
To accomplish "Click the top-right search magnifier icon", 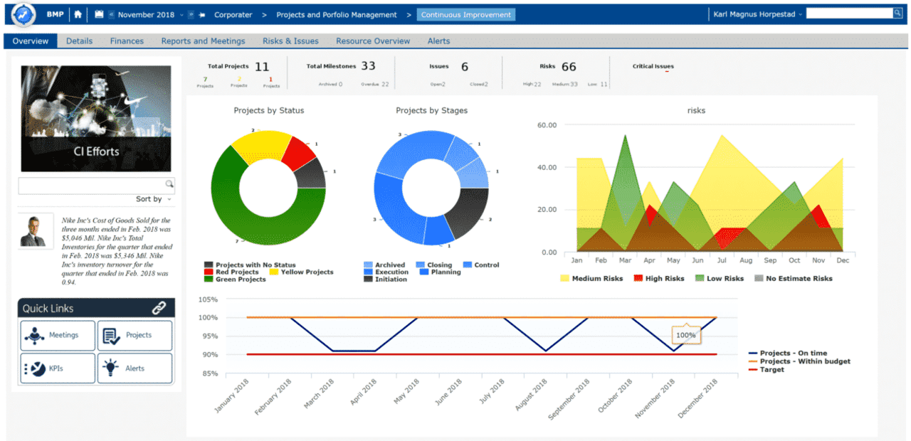I will pos(897,13).
